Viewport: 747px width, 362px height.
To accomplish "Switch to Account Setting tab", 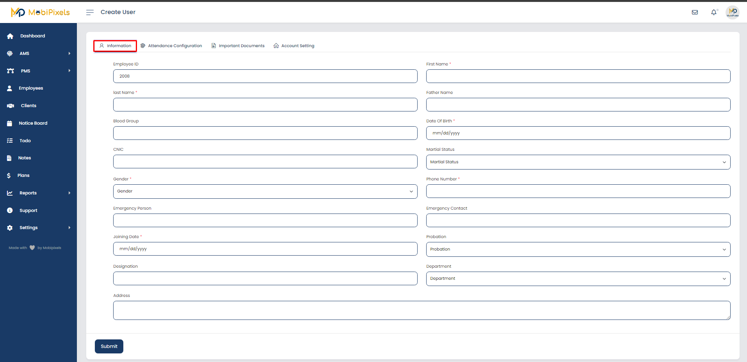I will tap(294, 46).
